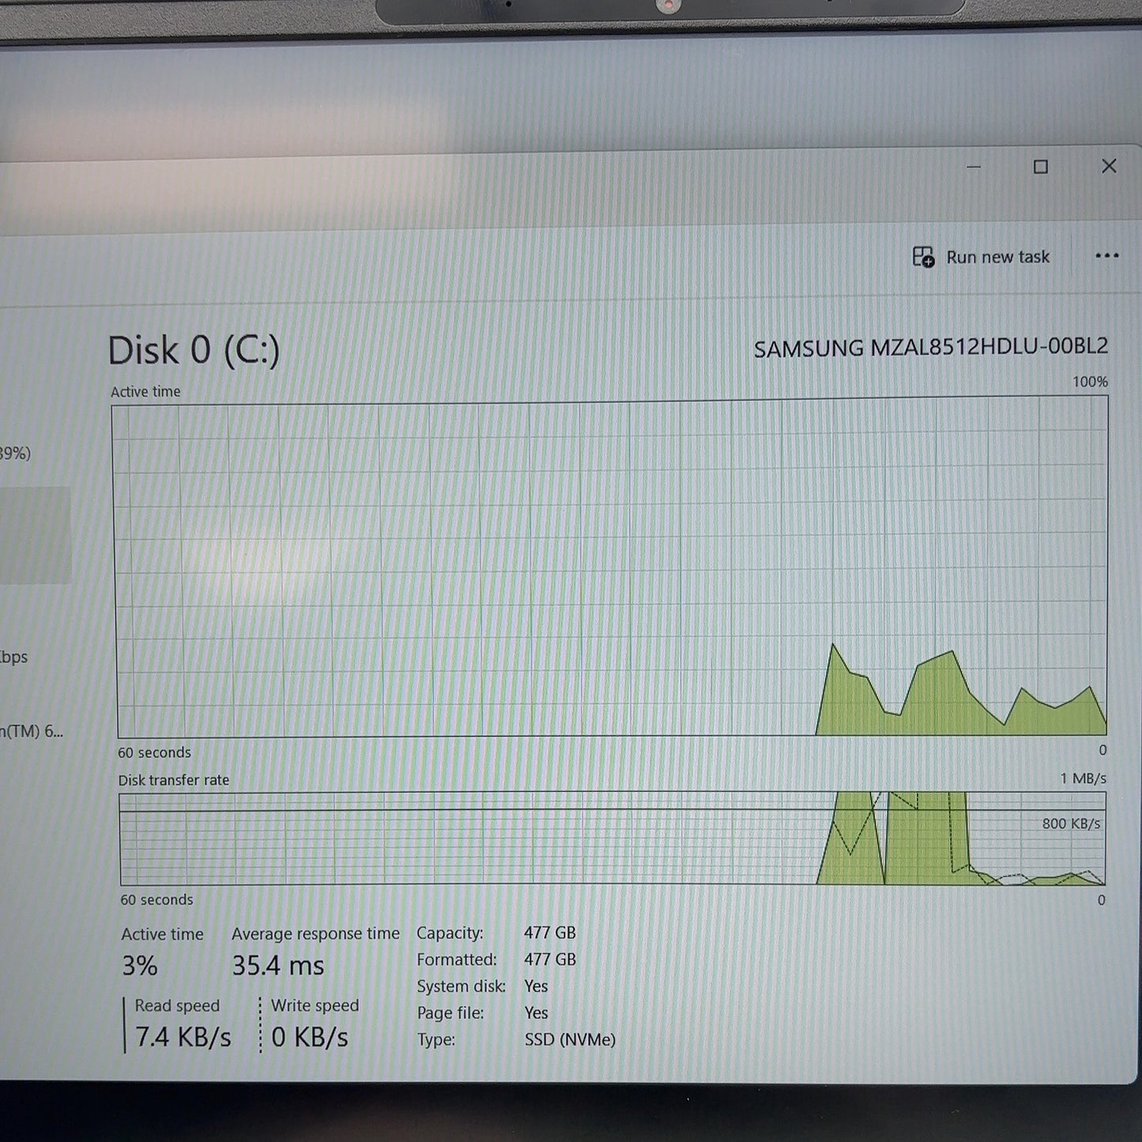Click the SSD (NVMe) type value
The image size is (1142, 1142).
570,1039
